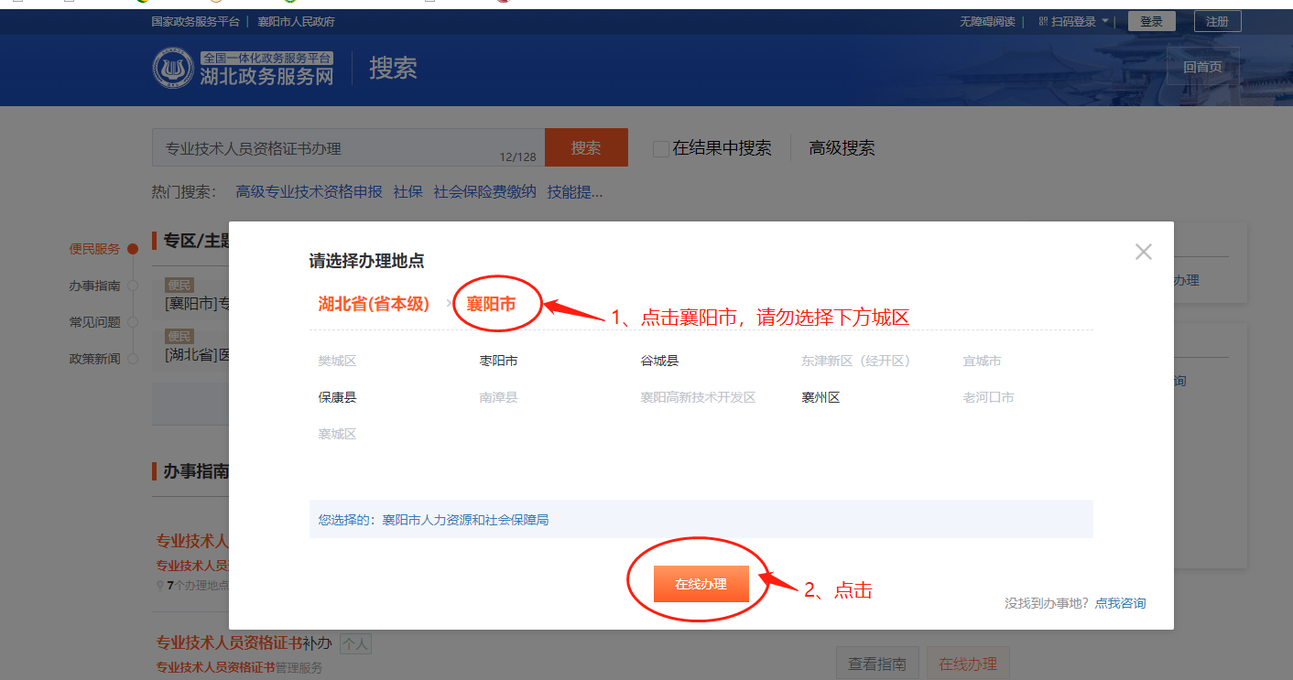Close the 请选择办理地点 dialog with X
This screenshot has height=680, width=1293.
[1143, 252]
